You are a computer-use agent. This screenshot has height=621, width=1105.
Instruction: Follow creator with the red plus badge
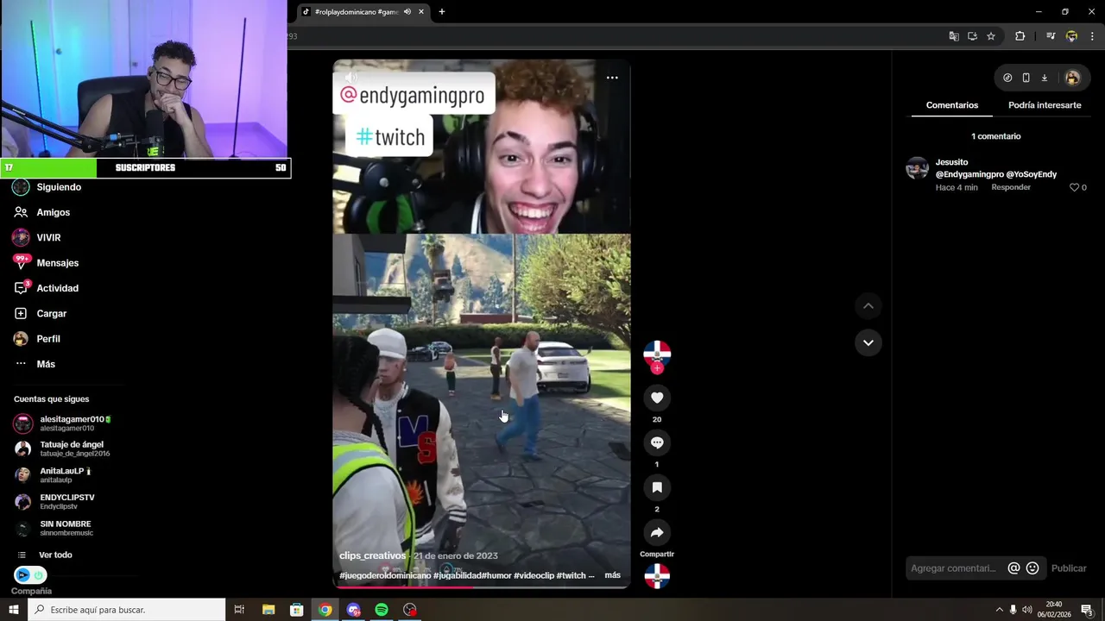(657, 368)
